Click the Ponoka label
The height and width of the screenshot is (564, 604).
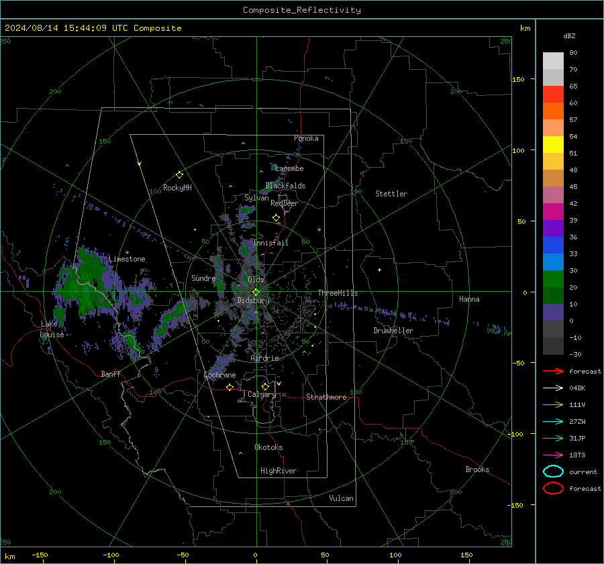[306, 138]
